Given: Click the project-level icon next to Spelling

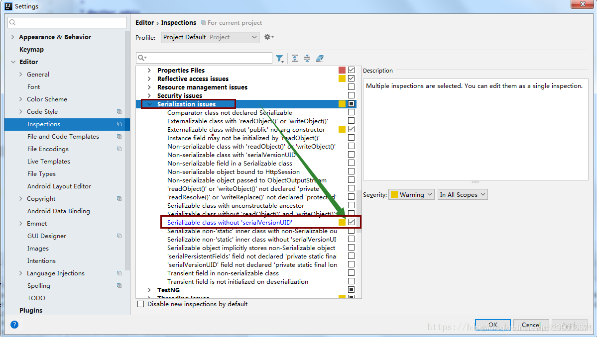Looking at the screenshot, I should tap(119, 286).
